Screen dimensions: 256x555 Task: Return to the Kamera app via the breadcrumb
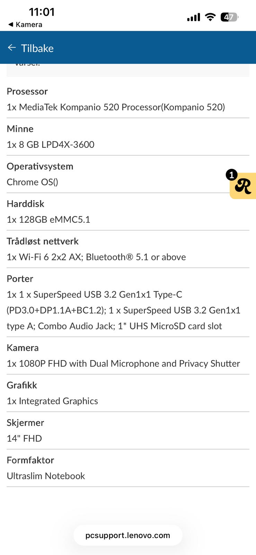point(25,25)
